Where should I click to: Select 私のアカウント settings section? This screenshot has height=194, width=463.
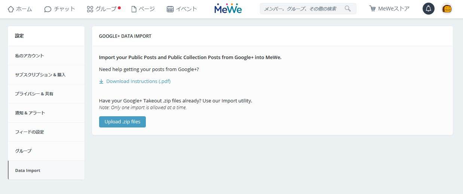[x=46, y=55]
